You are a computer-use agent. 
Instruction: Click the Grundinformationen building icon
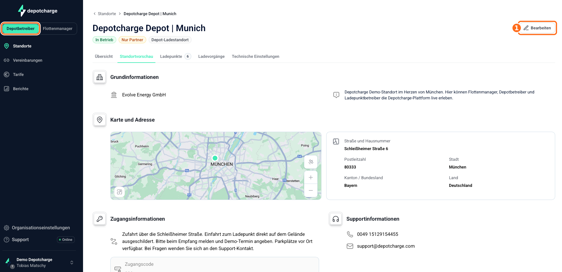coord(100,77)
